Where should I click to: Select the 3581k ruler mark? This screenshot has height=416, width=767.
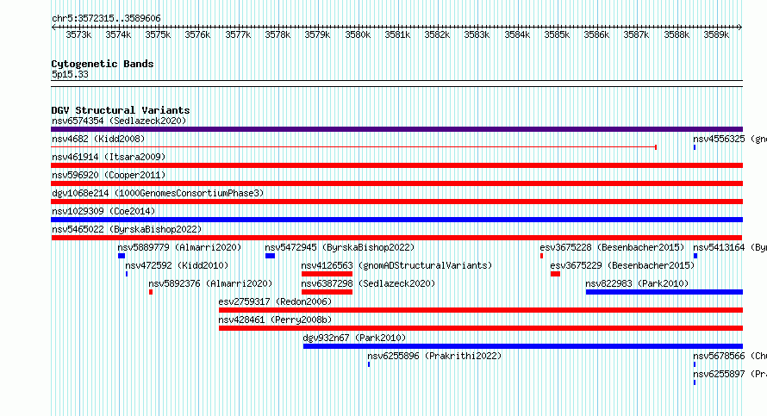(x=397, y=34)
